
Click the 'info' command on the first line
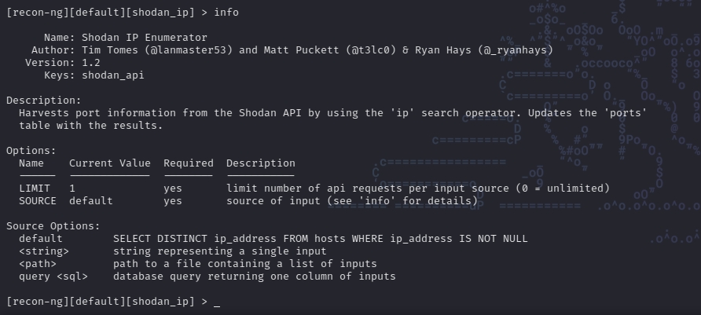(x=226, y=13)
